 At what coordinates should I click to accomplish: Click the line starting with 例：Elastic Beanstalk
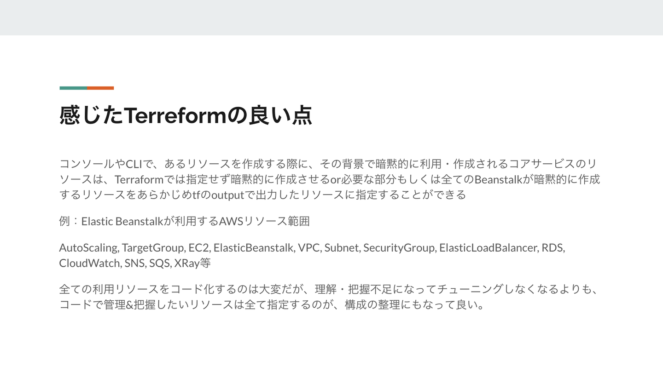click(184, 221)
